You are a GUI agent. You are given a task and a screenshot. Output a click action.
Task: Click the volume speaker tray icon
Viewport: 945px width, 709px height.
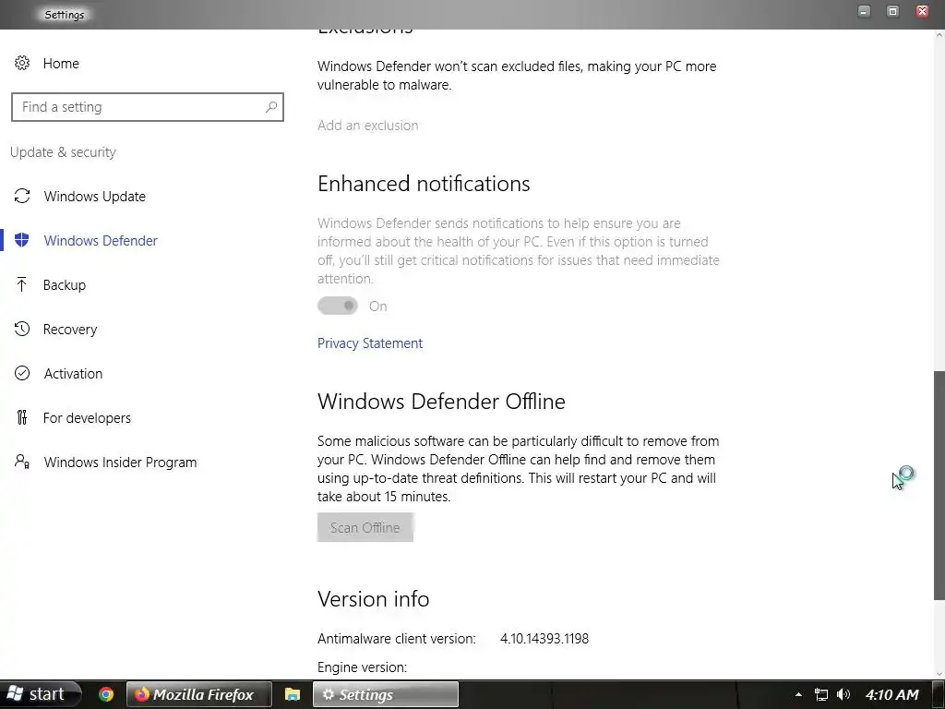pyautogui.click(x=843, y=694)
